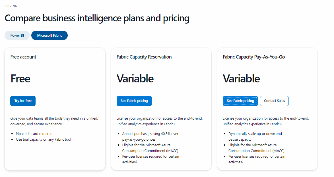Click Variable price in the Pay-As-You-Go card
This screenshot has height=177, width=334.
point(241,79)
